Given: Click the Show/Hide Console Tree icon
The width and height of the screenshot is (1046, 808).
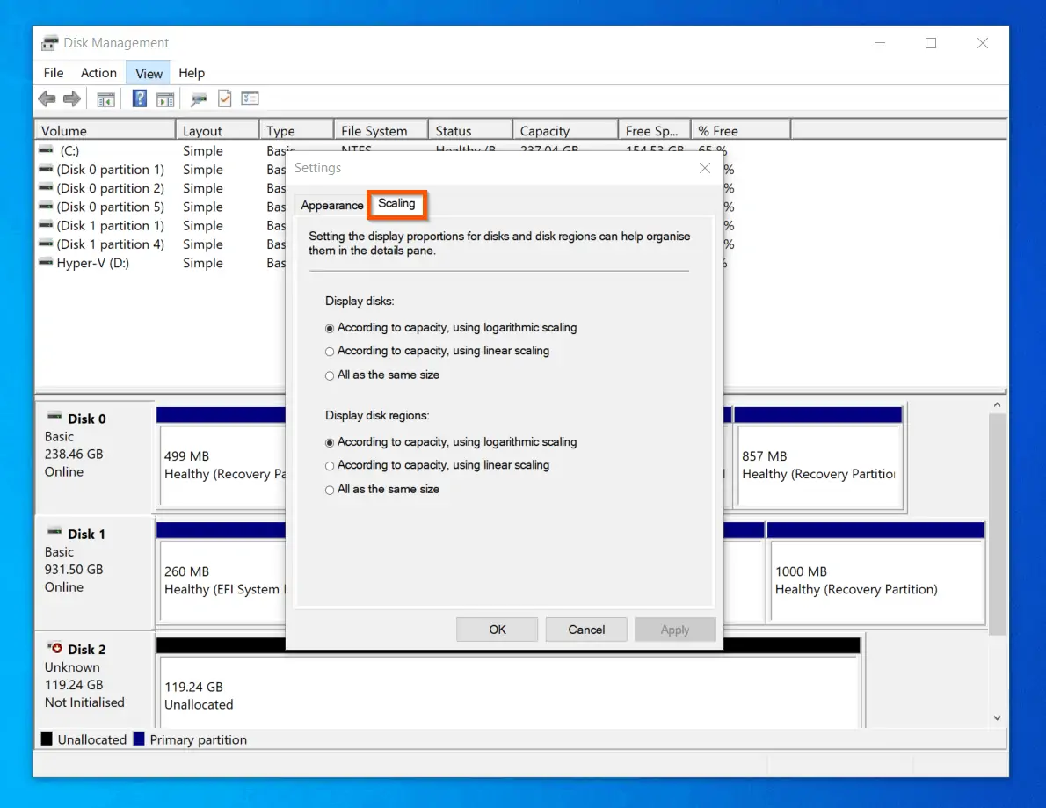Looking at the screenshot, I should coord(106,99).
